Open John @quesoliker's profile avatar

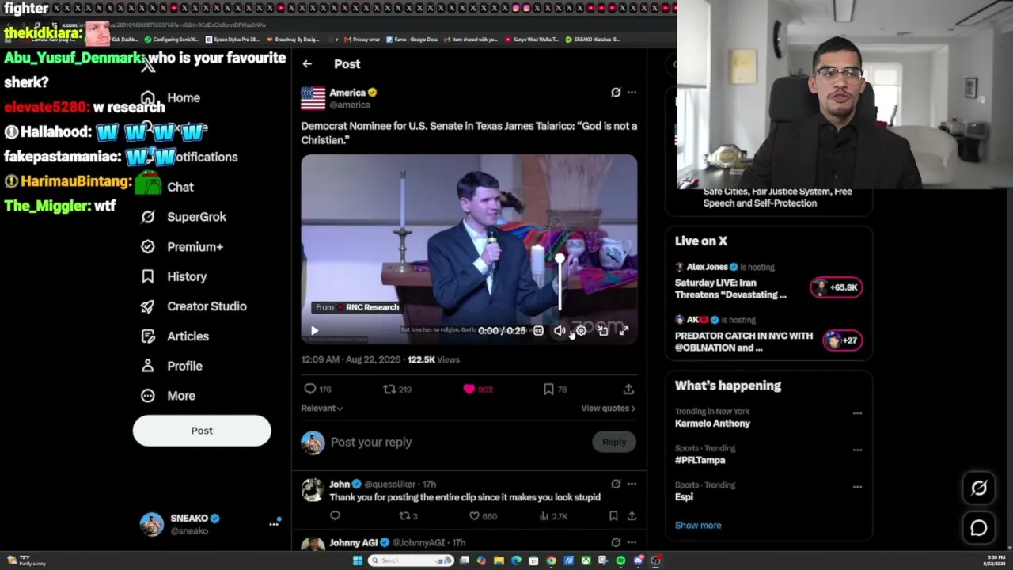click(x=313, y=490)
